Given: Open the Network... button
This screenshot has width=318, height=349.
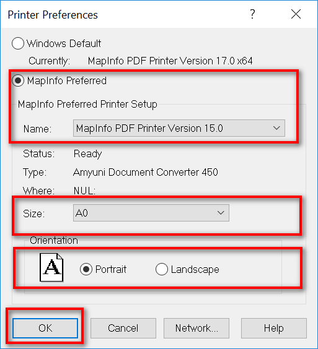Looking at the screenshot, I should [197, 328].
